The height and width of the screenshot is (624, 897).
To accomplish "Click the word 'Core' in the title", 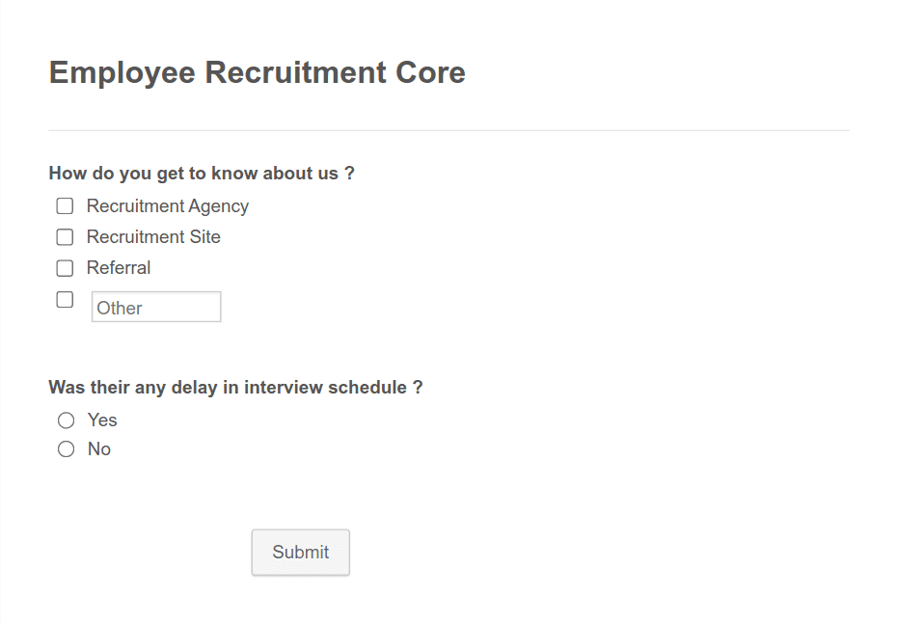I will point(430,72).
